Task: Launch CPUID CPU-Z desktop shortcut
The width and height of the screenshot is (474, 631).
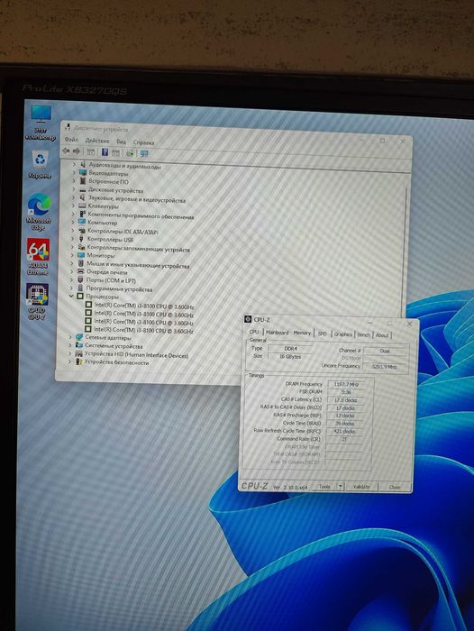Action: [x=37, y=301]
